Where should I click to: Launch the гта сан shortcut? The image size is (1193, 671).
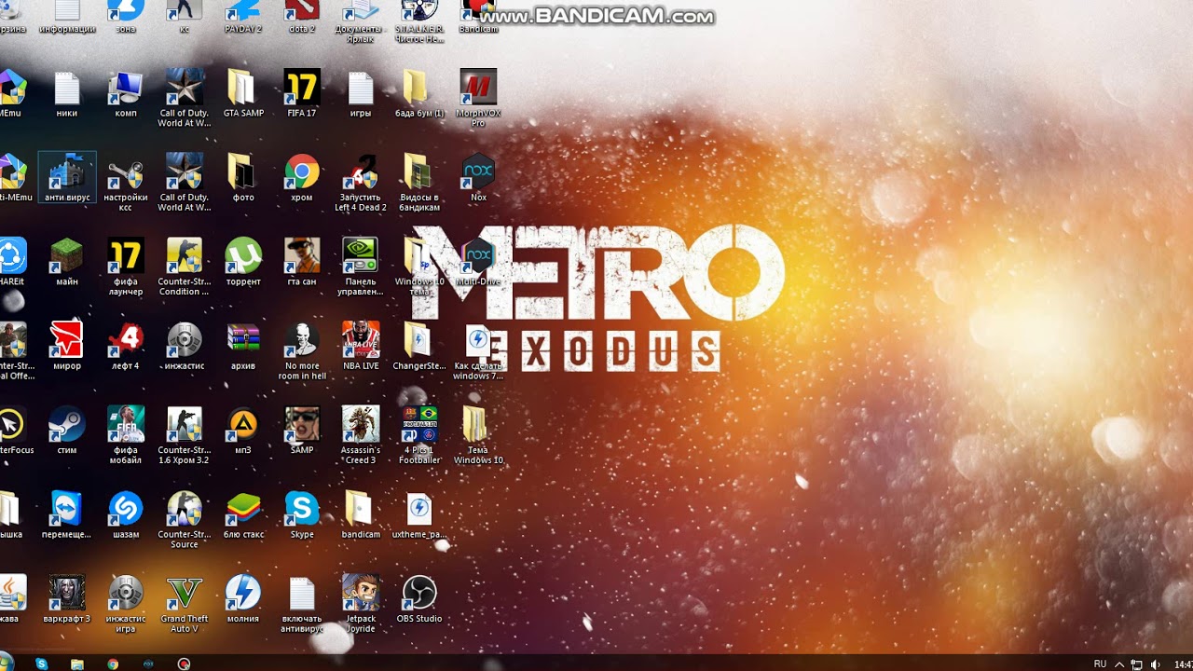302,263
